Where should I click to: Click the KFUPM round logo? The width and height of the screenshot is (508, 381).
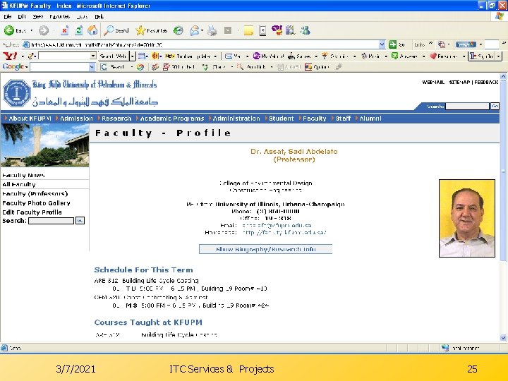pos(16,93)
